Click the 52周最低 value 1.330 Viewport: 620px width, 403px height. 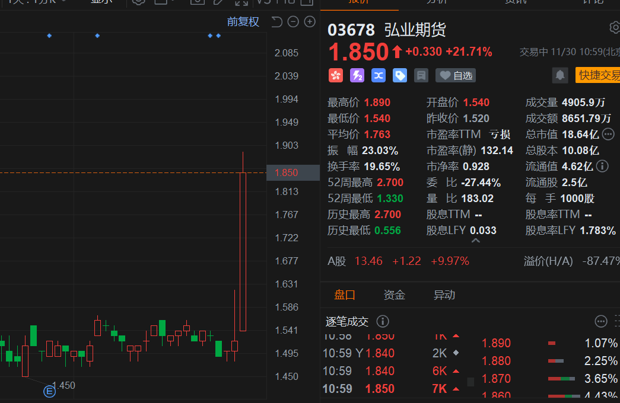390,199
